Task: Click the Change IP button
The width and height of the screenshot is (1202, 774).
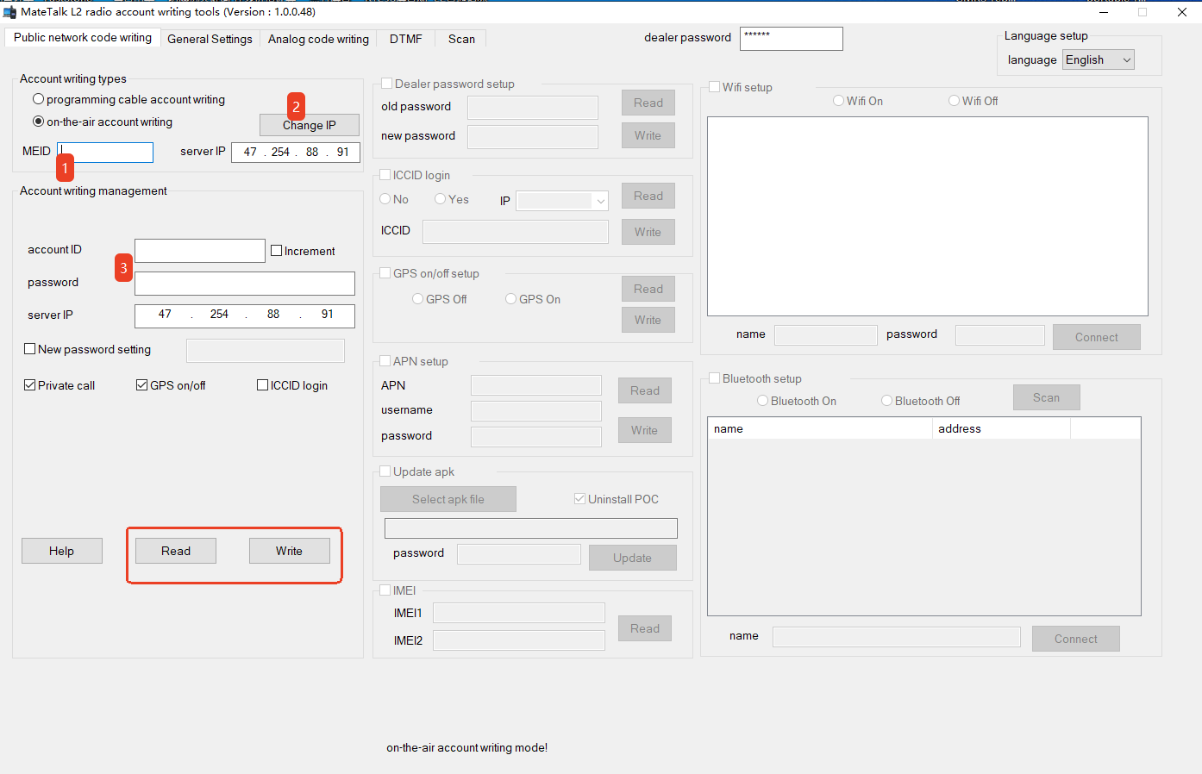Action: point(309,125)
